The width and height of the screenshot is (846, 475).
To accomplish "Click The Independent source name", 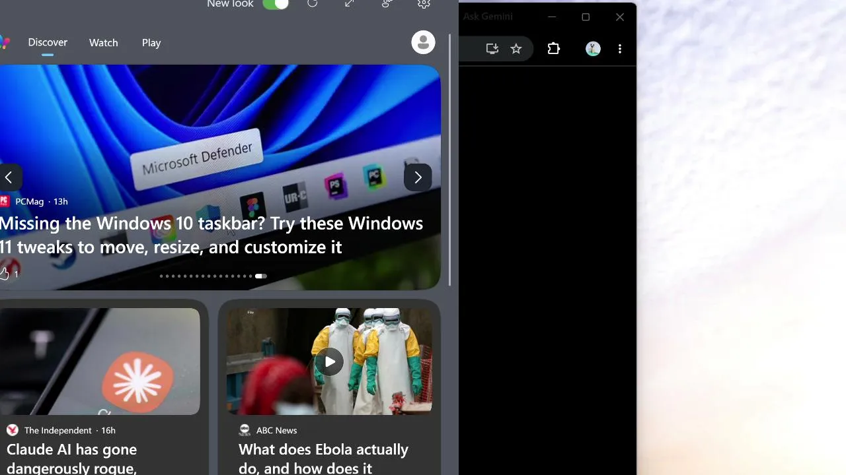I will pos(58,430).
